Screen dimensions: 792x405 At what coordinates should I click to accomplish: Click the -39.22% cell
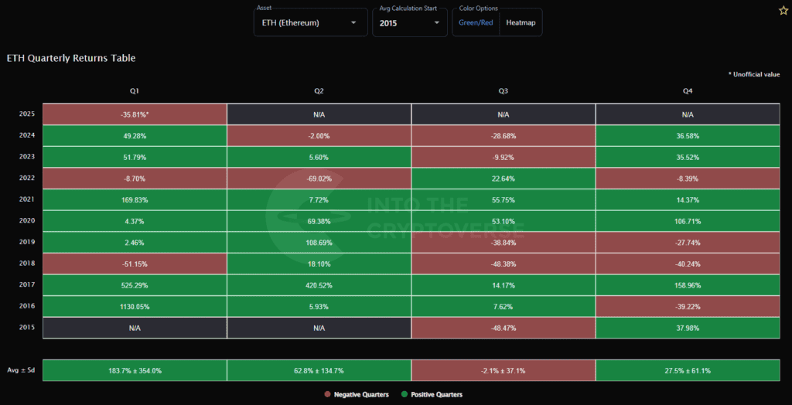pyautogui.click(x=688, y=307)
